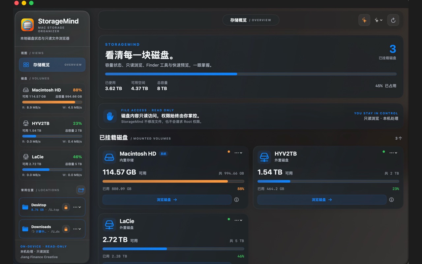422x264 pixels.
Task: Click the blue folder icon for Desktop
Action: coord(25,207)
